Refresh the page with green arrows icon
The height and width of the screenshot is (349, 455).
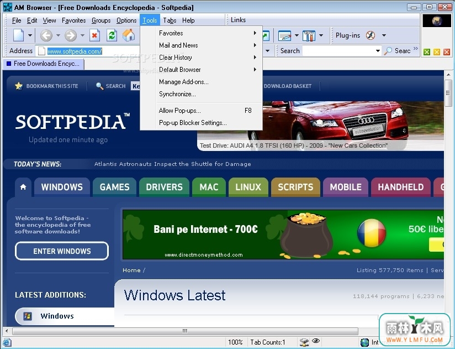[112, 35]
